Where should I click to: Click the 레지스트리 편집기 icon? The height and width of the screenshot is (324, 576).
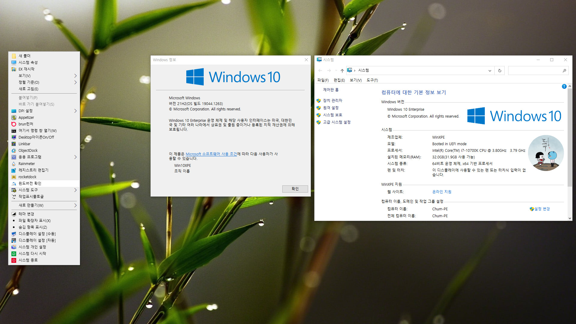[14, 170]
